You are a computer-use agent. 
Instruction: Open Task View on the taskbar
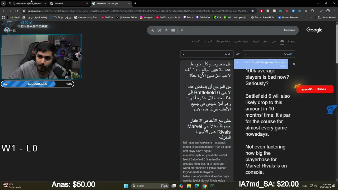tap(173, 186)
